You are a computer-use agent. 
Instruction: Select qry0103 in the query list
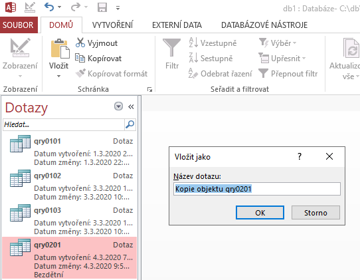click(69, 219)
